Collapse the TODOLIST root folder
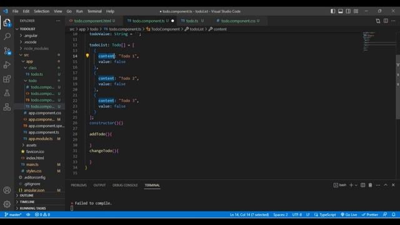Screen dimensions: 400x225 (39, 29)
